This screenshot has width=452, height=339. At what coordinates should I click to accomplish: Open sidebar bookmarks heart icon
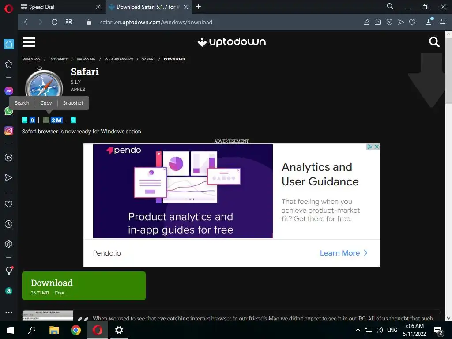pyautogui.click(x=9, y=204)
